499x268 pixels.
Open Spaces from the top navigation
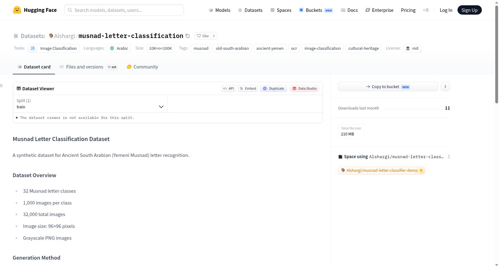281,10
